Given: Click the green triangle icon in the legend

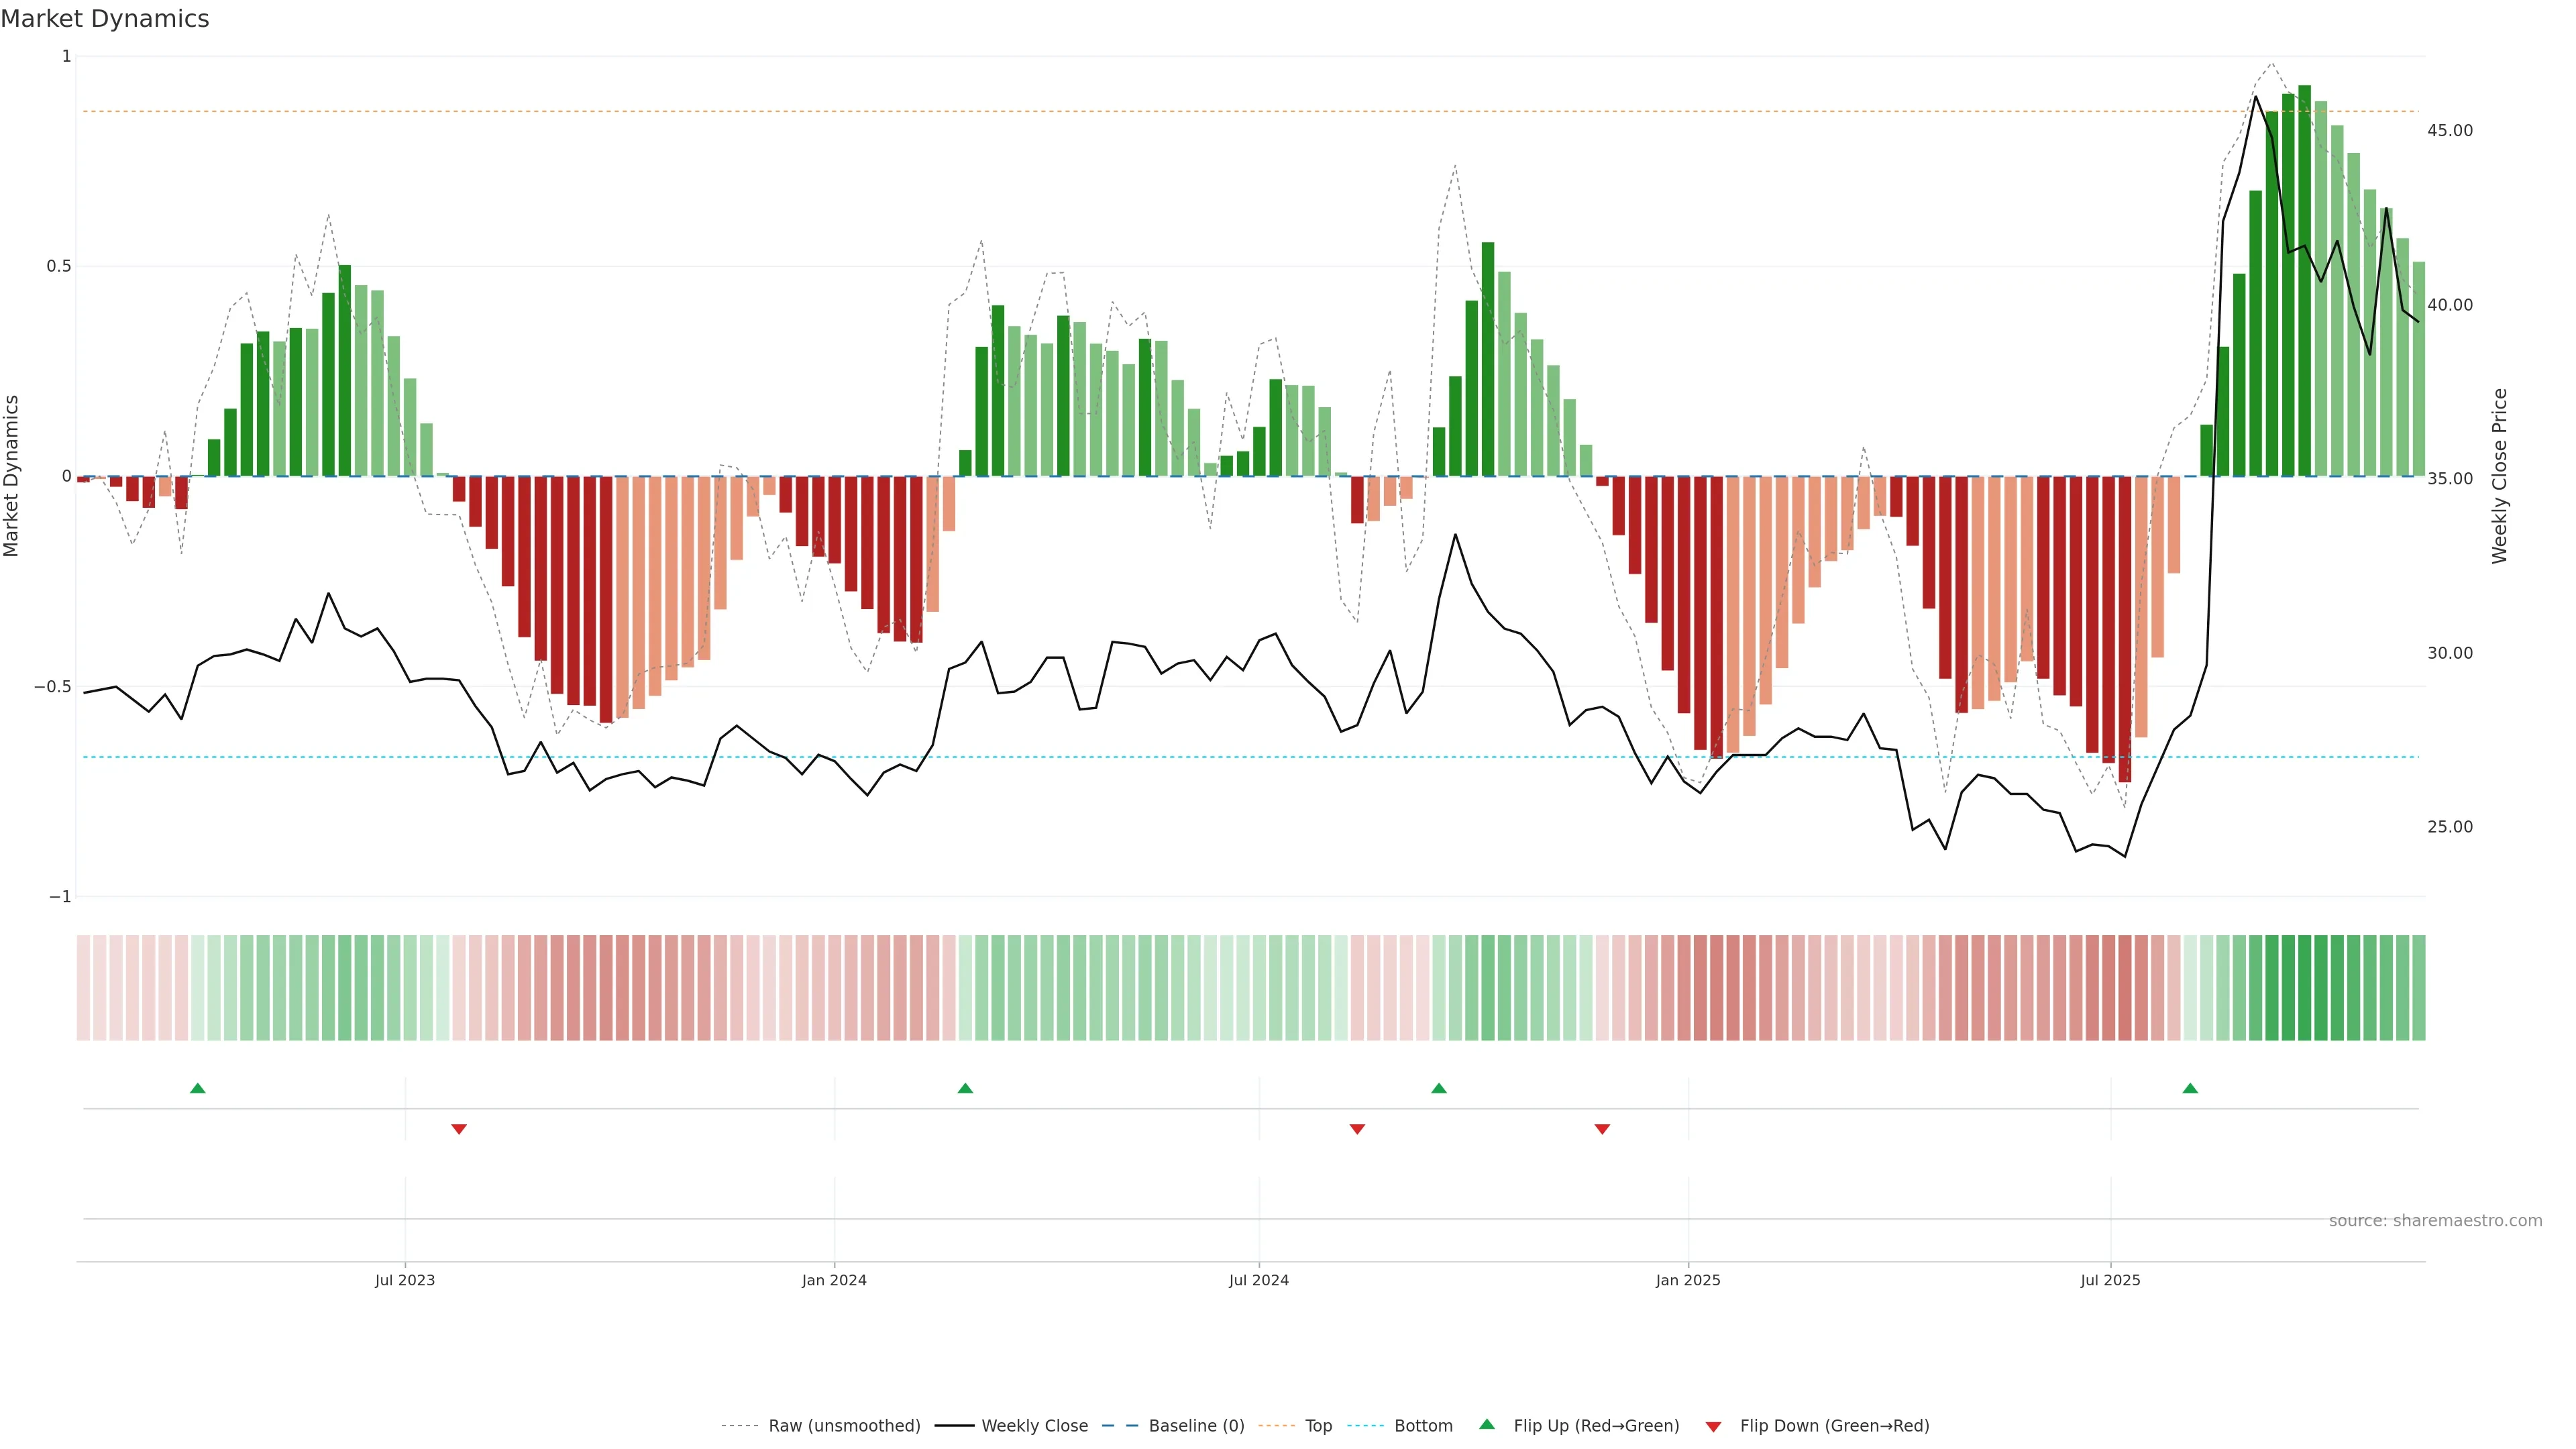Looking at the screenshot, I should (1487, 1424).
